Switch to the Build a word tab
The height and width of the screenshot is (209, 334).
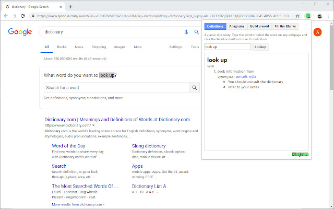click(x=259, y=26)
